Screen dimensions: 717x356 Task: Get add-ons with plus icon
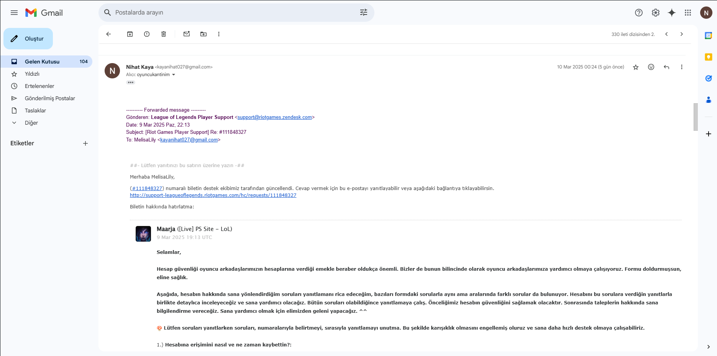(709, 134)
